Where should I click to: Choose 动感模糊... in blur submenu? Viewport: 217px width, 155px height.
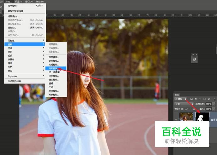click(56, 61)
